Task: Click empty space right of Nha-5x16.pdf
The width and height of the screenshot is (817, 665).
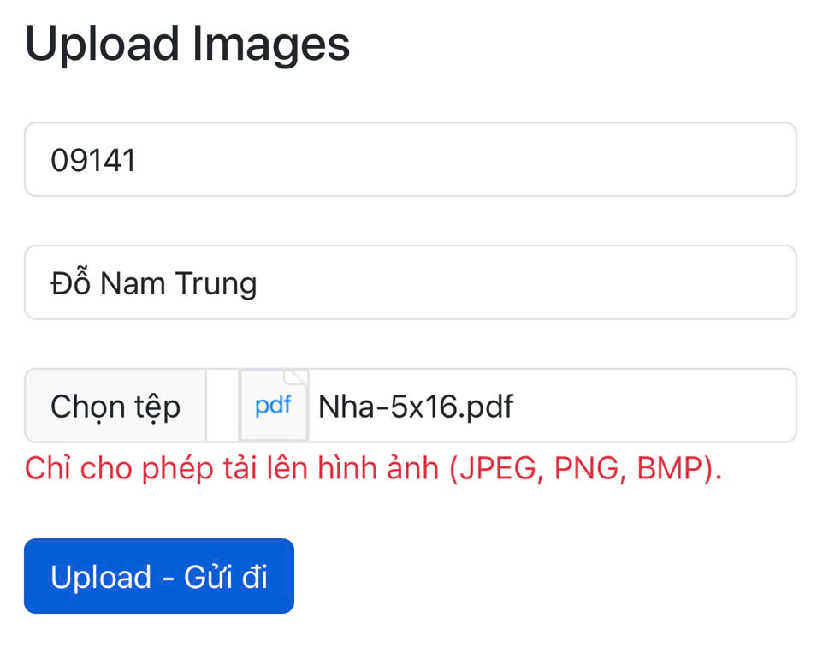Action: coord(659,406)
